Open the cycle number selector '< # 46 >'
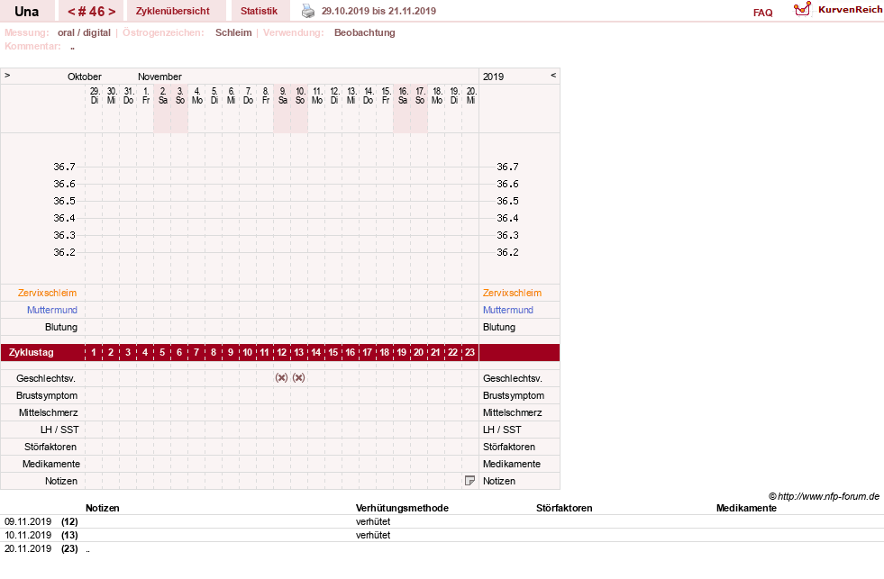The height and width of the screenshot is (579, 884). 91,12
